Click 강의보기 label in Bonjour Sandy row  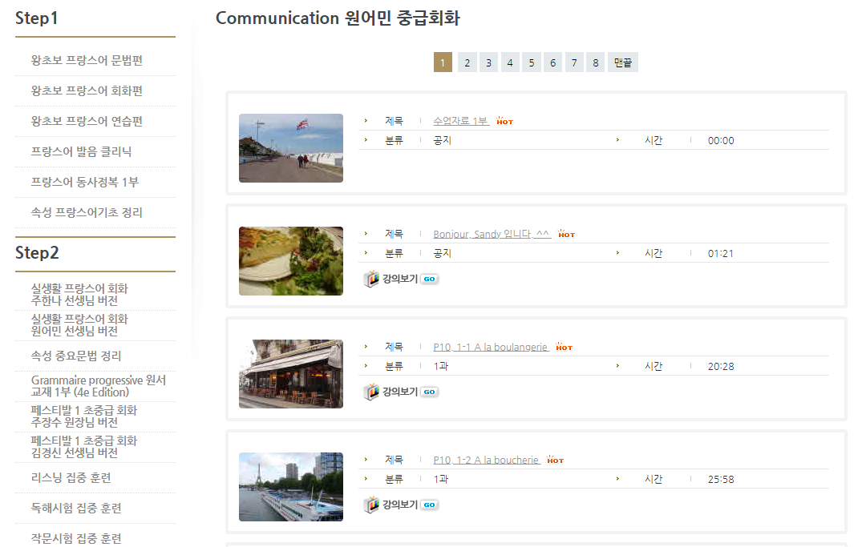[x=400, y=279]
